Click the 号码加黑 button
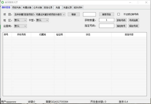Image resolution: width=151 pixels, height=104 pixels. click(x=134, y=20)
